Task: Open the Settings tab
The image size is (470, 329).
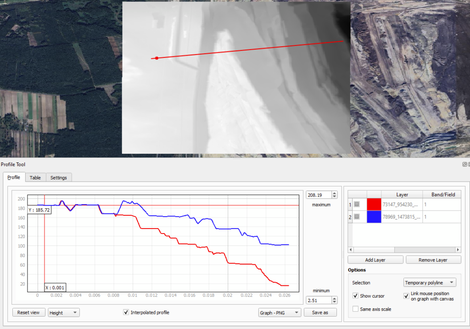Action: [58, 178]
